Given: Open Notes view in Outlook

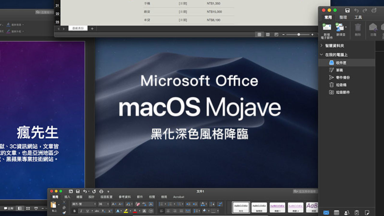Looking at the screenshot, I should 367,212.
